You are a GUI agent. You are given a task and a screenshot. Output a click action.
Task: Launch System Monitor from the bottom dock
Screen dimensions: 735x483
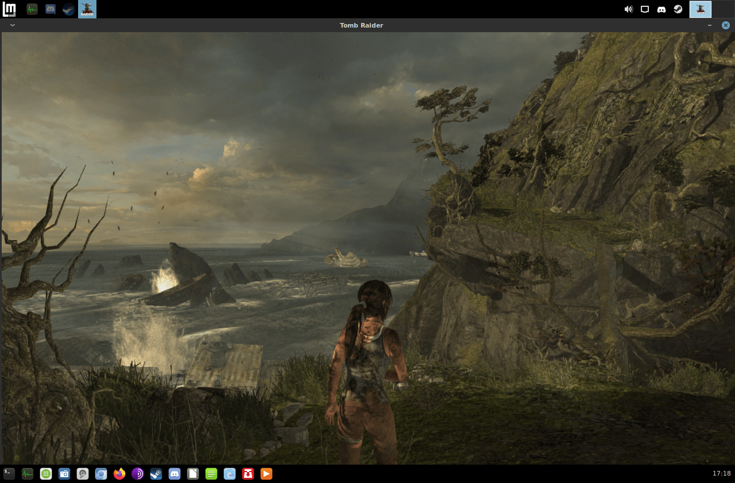[28, 474]
